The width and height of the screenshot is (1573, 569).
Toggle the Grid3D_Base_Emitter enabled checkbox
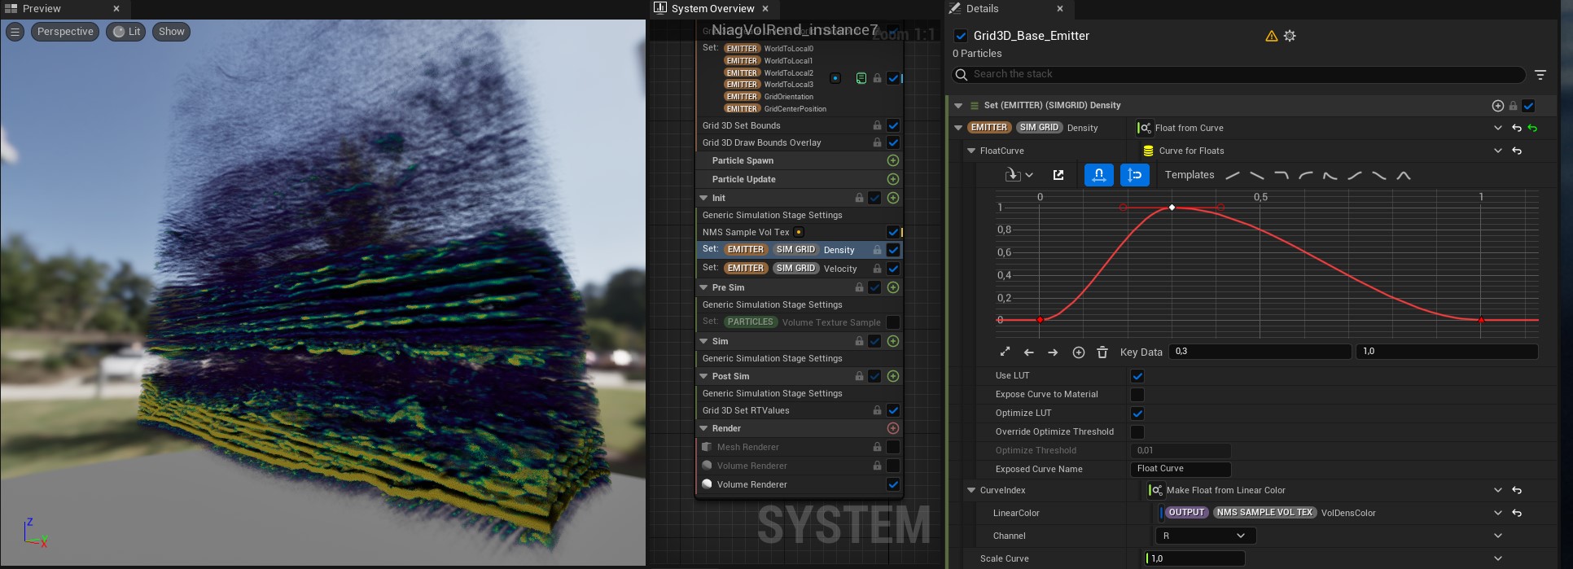pos(961,36)
